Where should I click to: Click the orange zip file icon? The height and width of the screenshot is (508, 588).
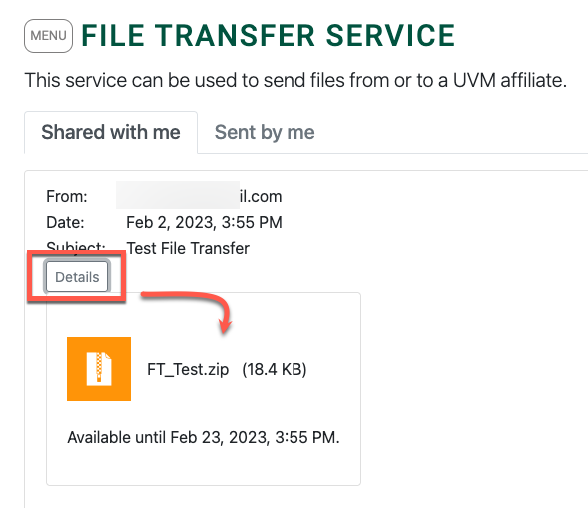(99, 369)
